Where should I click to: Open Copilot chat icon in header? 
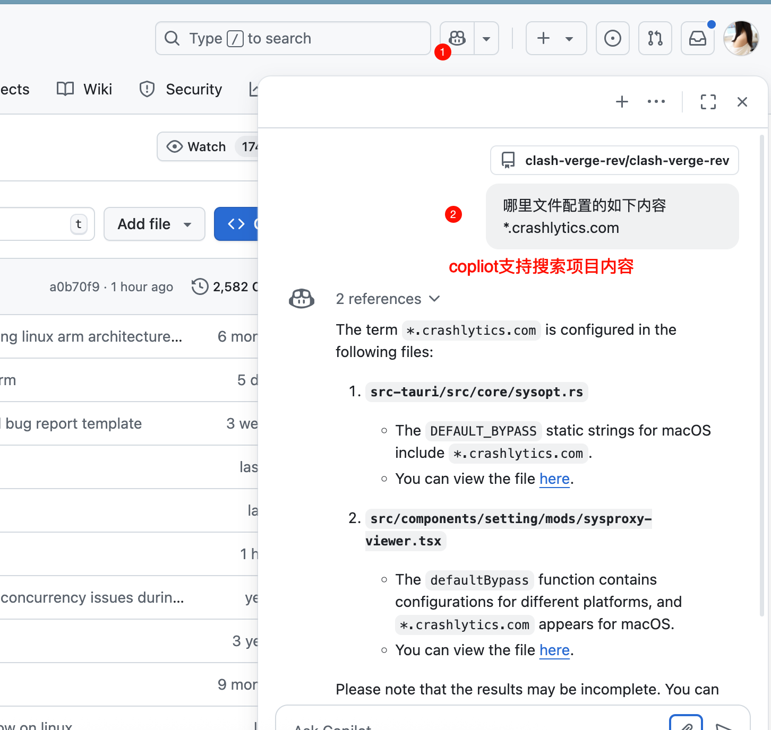click(x=457, y=38)
